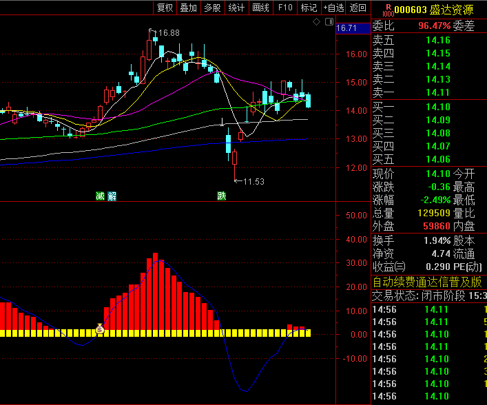Click the 16.71 price axis box

(353, 28)
